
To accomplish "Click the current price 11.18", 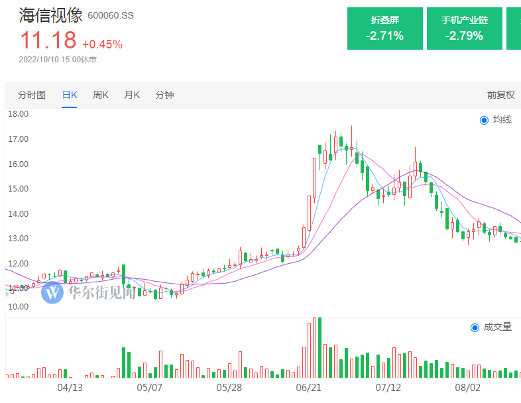I will (x=48, y=40).
